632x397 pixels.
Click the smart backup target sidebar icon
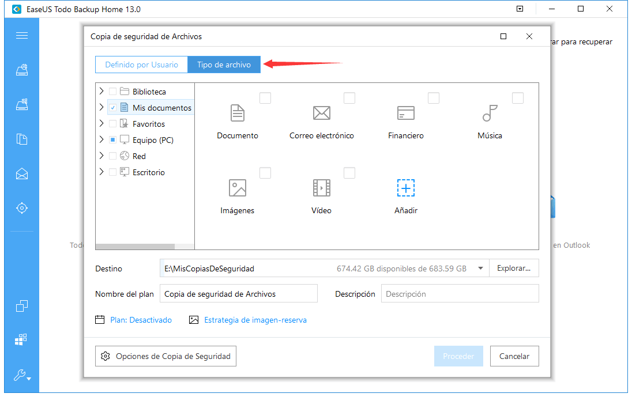coord(22,208)
